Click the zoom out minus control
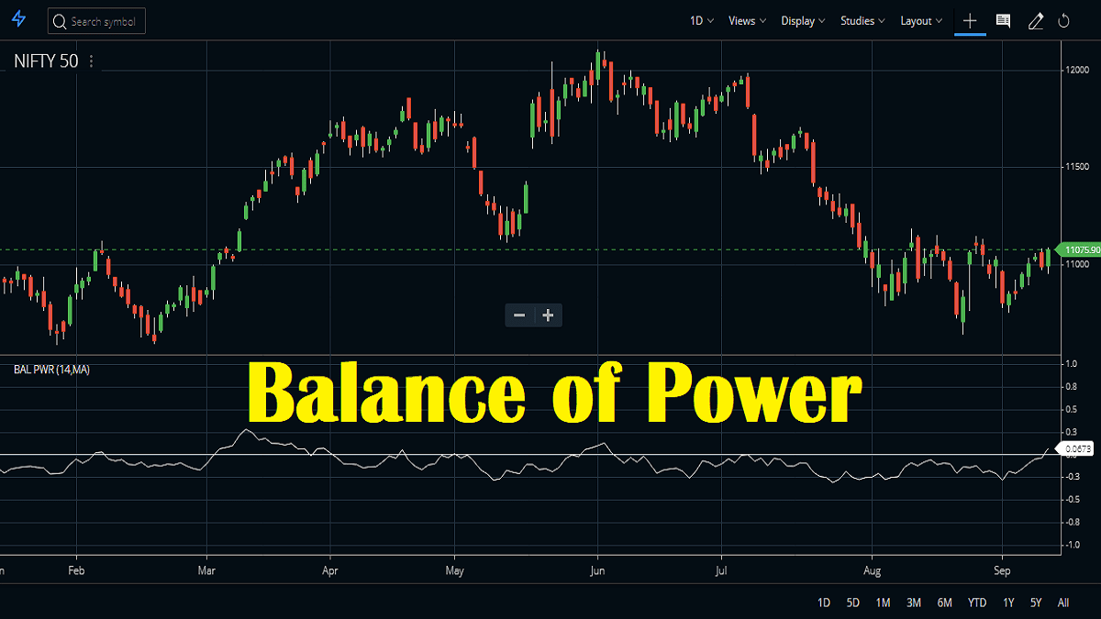Viewport: 1101px width, 619px height. pos(519,315)
